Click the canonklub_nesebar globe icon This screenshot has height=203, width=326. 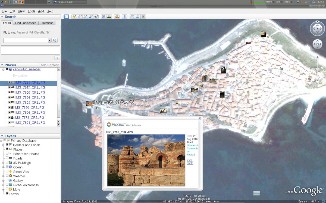11,69
